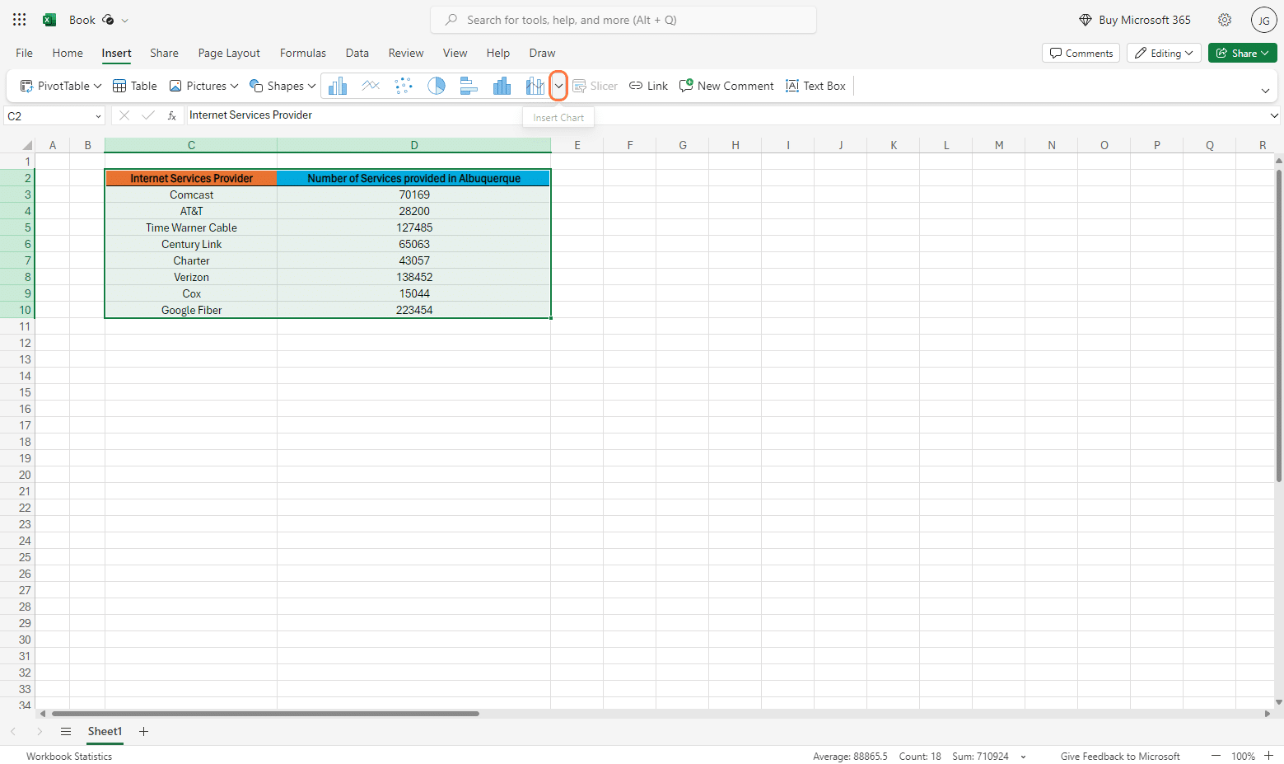Screen dimensions: 1284x764
Task: Open the app launcher grid icon
Action: click(x=20, y=20)
